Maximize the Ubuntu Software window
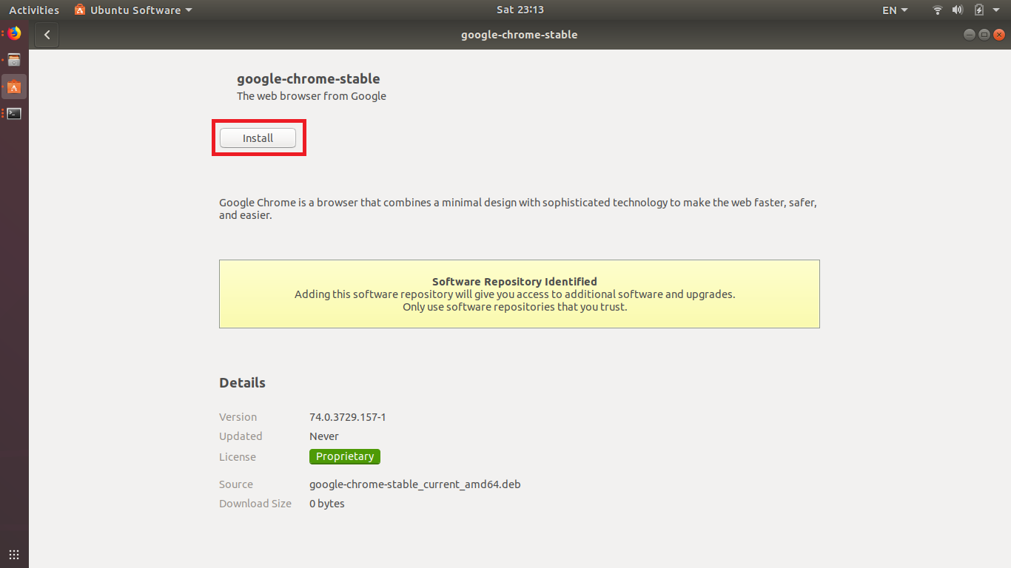Viewport: 1011px width, 568px height. point(984,35)
